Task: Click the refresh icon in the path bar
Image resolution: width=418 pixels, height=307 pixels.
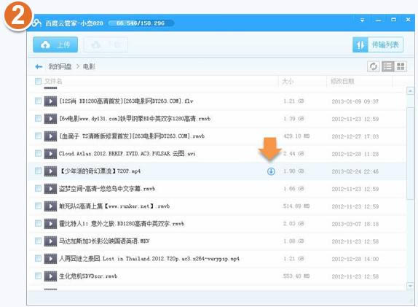Action: (373, 66)
